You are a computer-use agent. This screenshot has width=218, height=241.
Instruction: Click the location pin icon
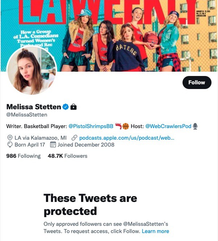tap(10, 138)
